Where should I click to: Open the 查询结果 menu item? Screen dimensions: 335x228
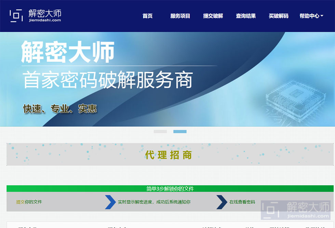pyautogui.click(x=246, y=16)
